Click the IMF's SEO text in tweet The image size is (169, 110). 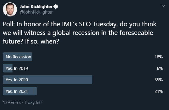click(76, 24)
